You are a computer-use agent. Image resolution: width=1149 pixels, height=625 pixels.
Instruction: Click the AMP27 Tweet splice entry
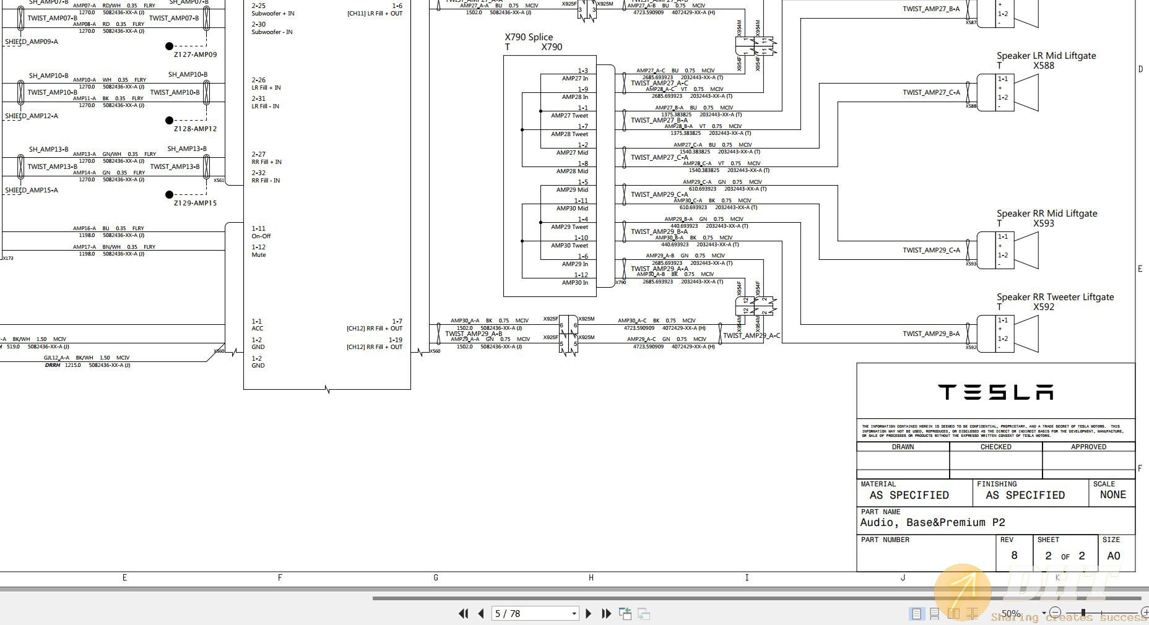click(x=570, y=116)
